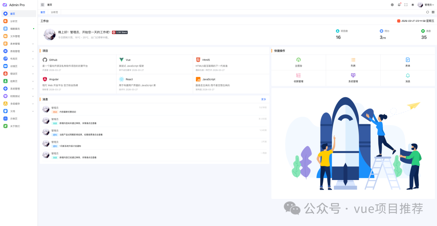Click the 待办 statistic clock icon
The width and height of the screenshot is (437, 226).
click(x=382, y=31)
